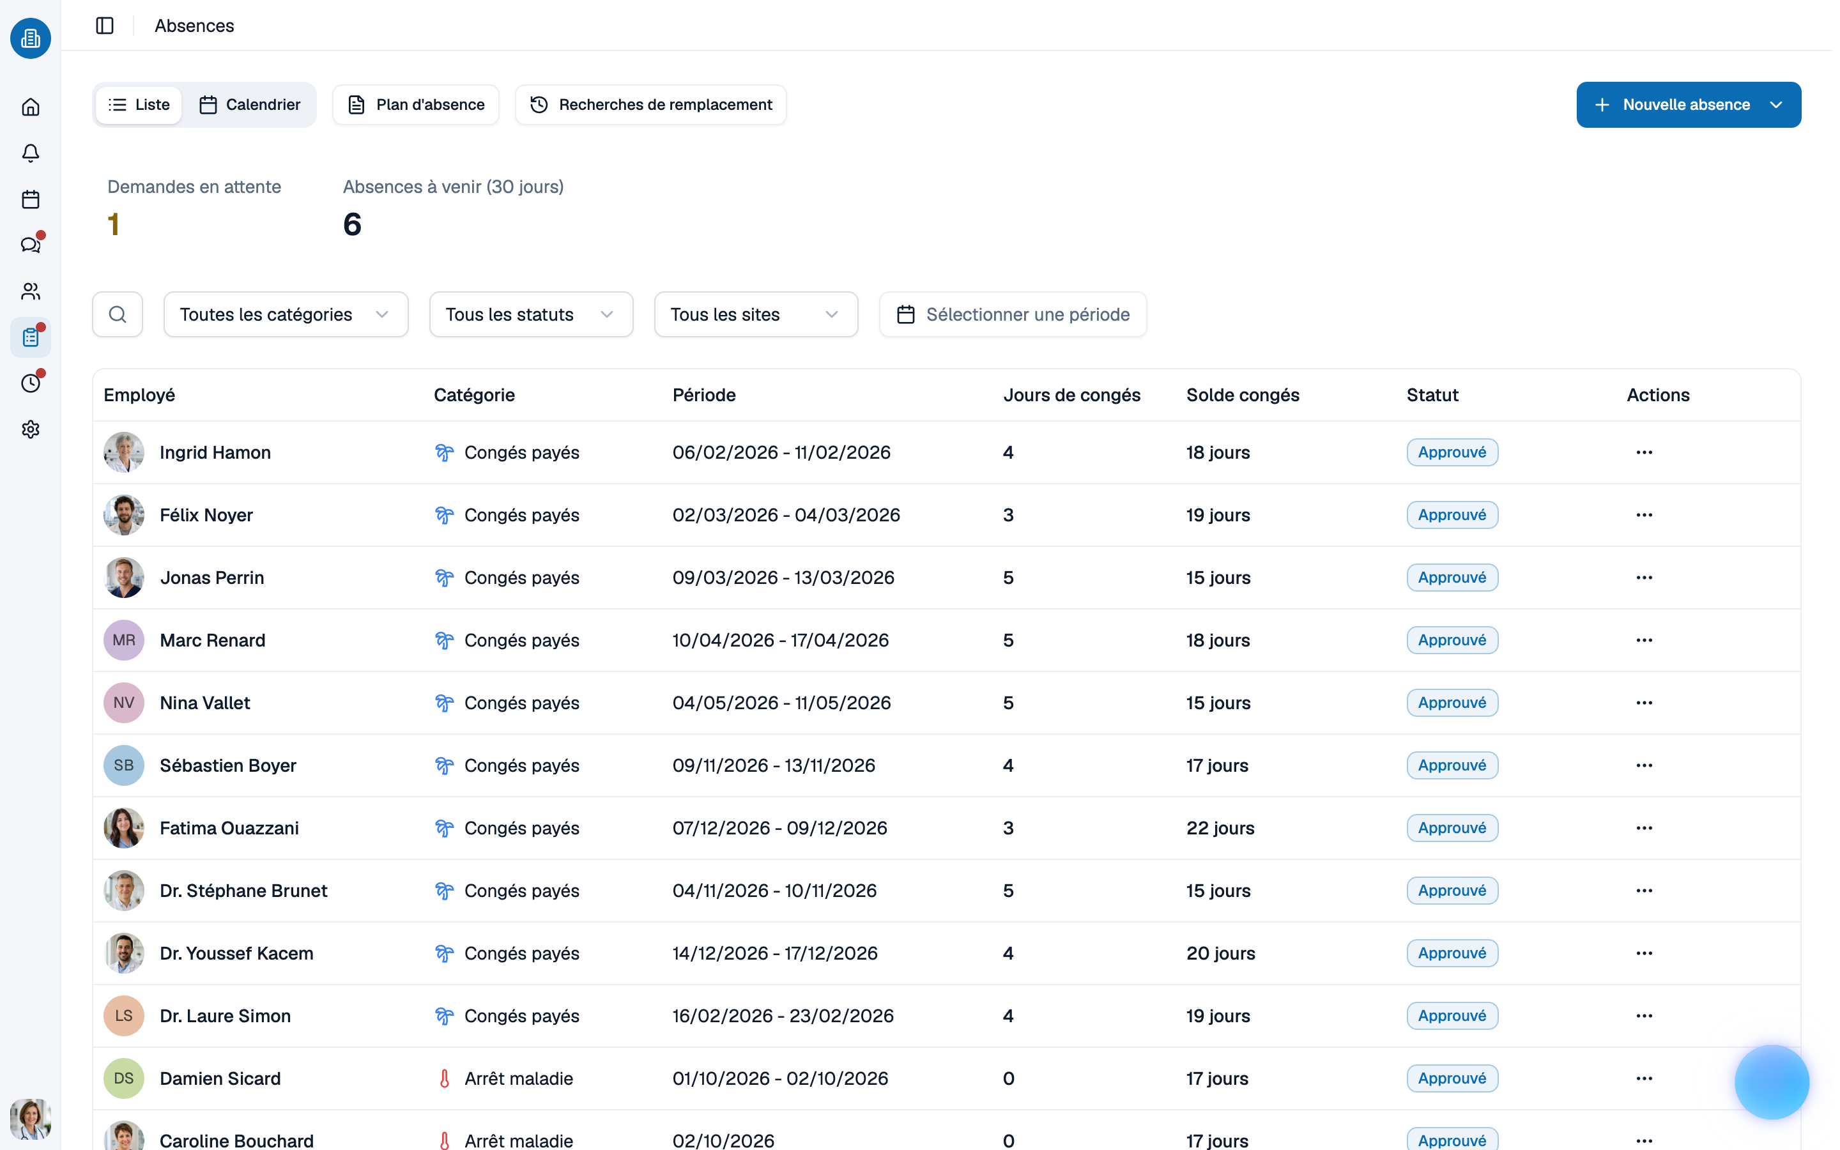Expand the Nouvelle absence chevron arrow

click(x=1776, y=105)
